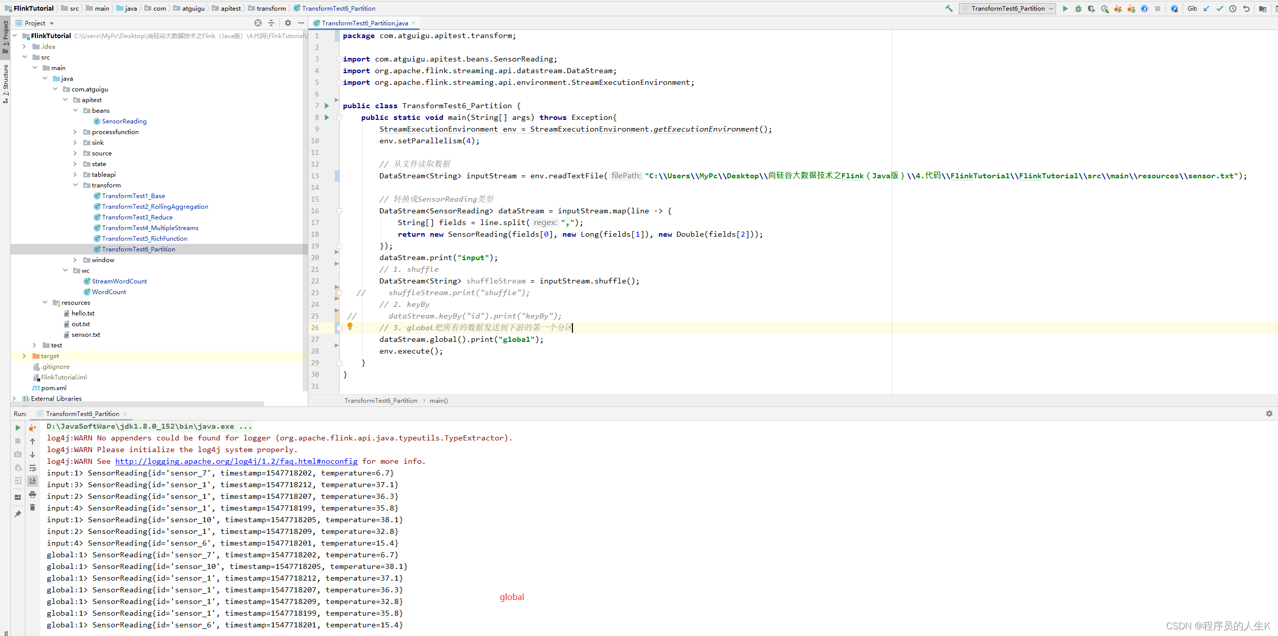Open pom.xml in the project tree
Screen dimensions: 1278x636
click(53, 388)
